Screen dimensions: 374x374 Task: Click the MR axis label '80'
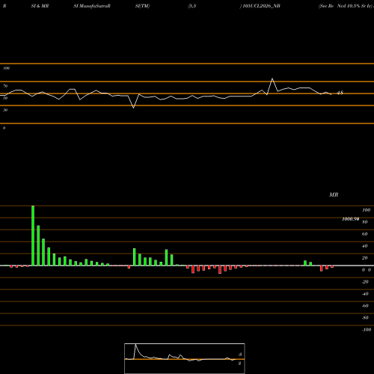point(365,222)
